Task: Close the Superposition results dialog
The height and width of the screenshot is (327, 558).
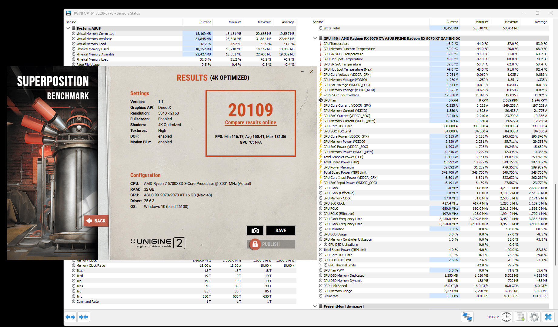Action: (311, 72)
